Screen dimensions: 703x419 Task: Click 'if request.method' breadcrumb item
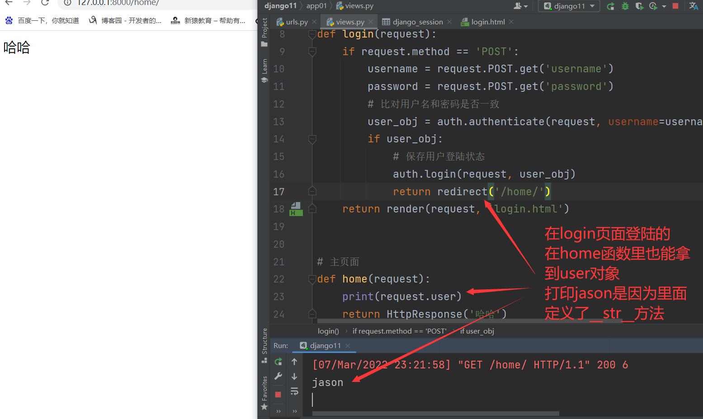click(x=399, y=331)
